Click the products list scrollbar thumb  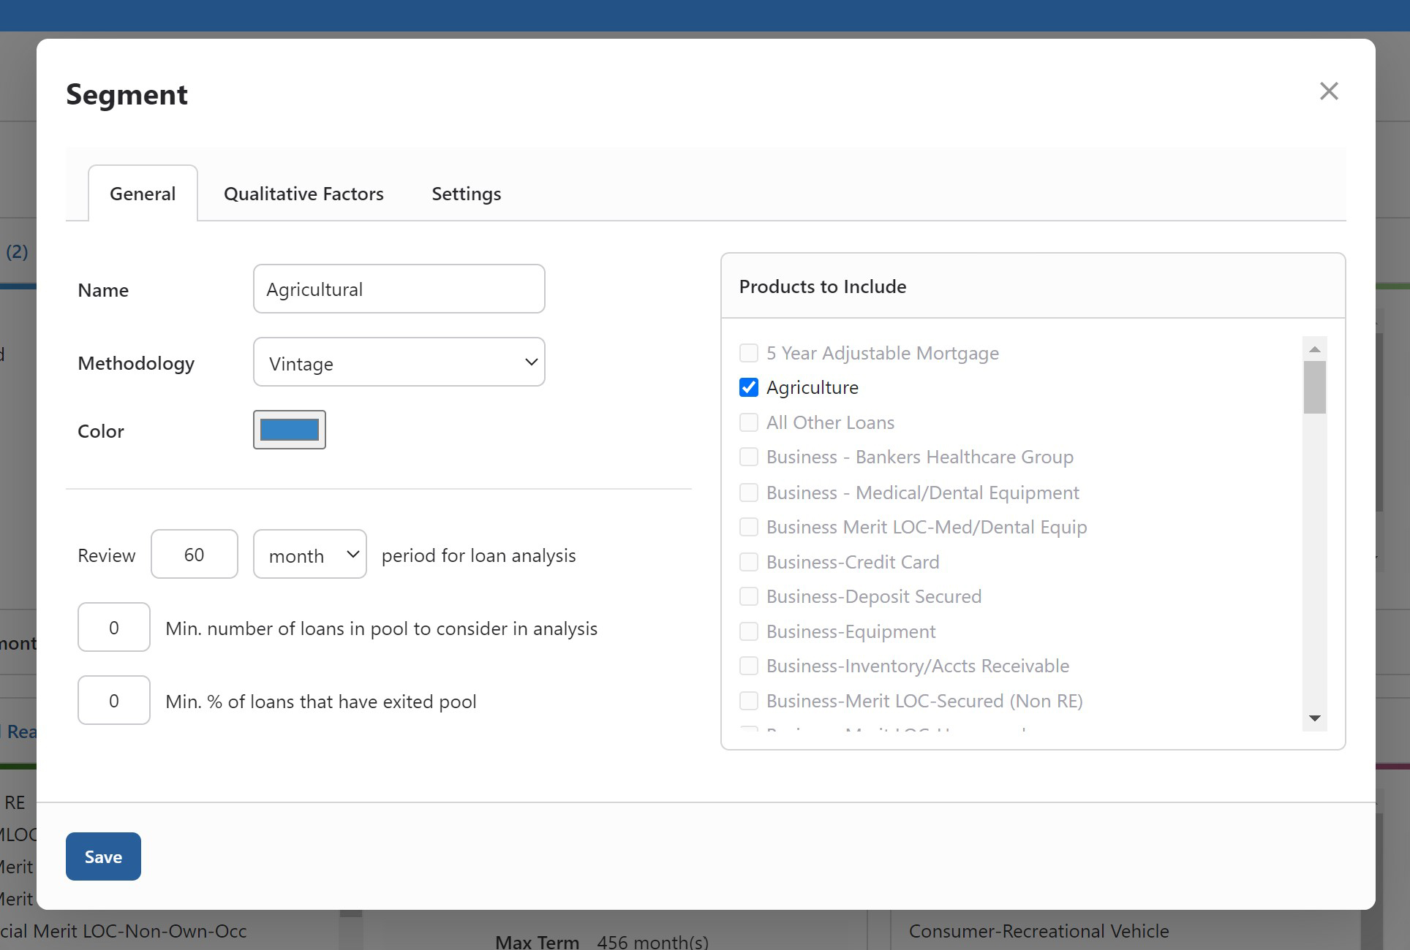point(1314,387)
